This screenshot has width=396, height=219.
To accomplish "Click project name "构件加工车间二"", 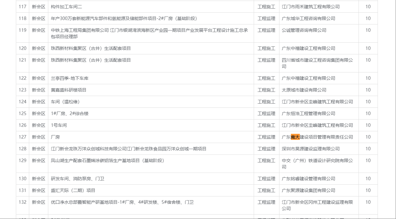I will pos(66,7).
